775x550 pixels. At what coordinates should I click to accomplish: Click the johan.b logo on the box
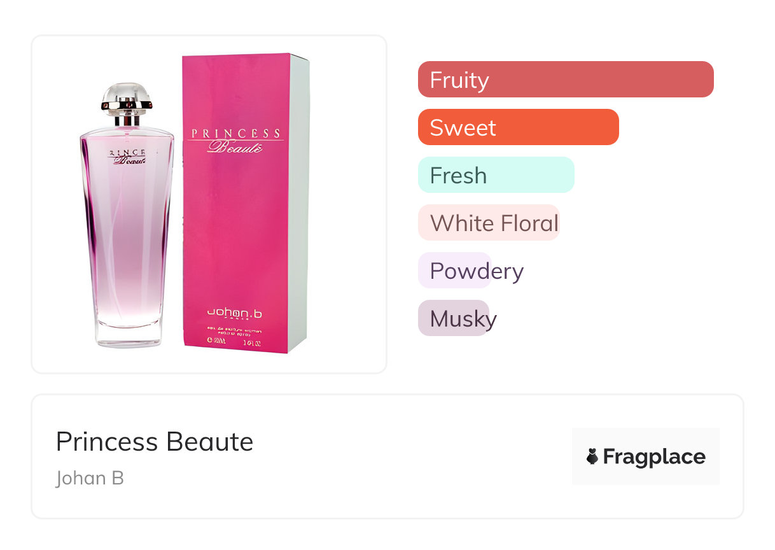pyautogui.click(x=235, y=313)
